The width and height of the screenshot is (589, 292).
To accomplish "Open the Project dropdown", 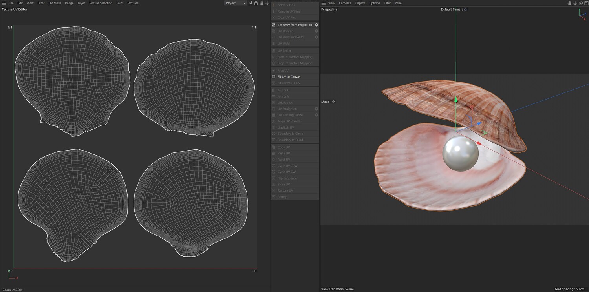I will pyautogui.click(x=236, y=3).
